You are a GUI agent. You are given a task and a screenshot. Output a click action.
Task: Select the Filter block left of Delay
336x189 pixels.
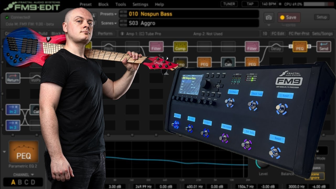[x=252, y=46]
